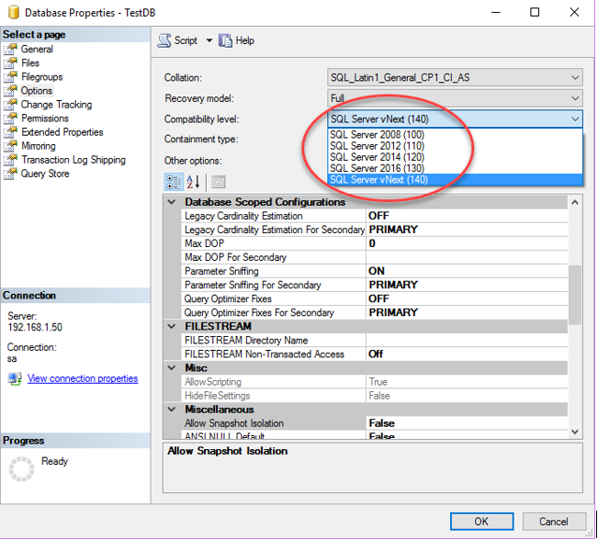Switch to Alphabetical sort icon

(193, 181)
